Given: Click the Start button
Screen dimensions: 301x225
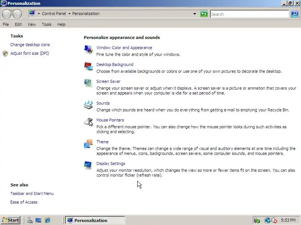Looking at the screenshot, I should [x=11, y=220].
